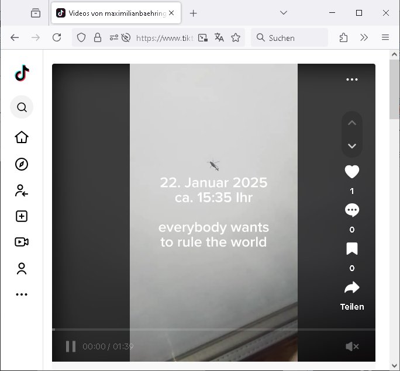Open picture-in-picture icon in address bar
The width and height of the screenshot is (400, 371).
click(203, 38)
